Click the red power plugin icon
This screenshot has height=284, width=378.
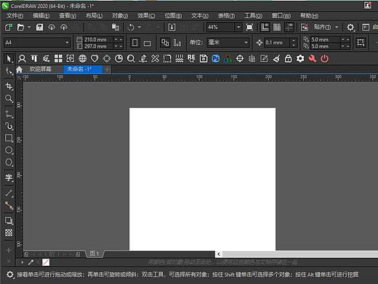pos(324,58)
